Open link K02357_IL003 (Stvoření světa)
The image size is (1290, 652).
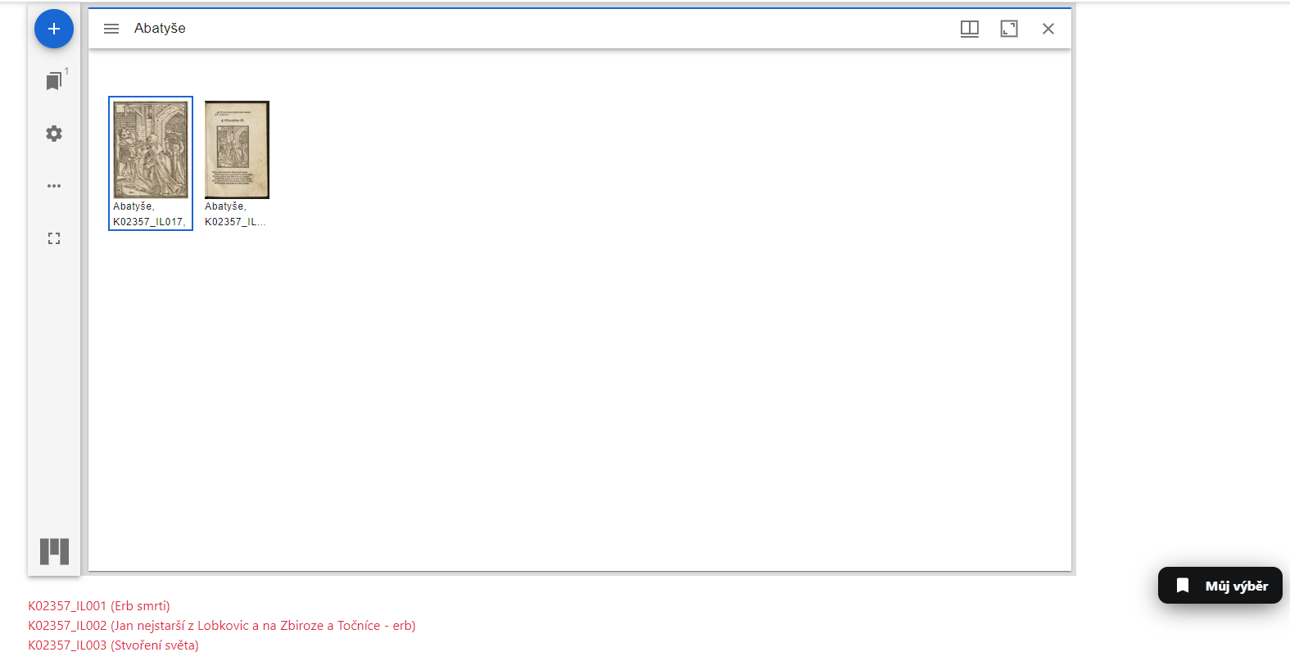(113, 645)
